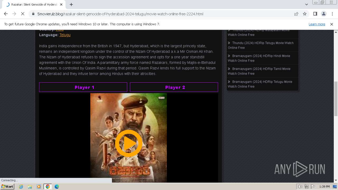Viewport: 338px width, 190px height.
Task: Open the Chrome three-dot menu
Action: click(x=332, y=14)
